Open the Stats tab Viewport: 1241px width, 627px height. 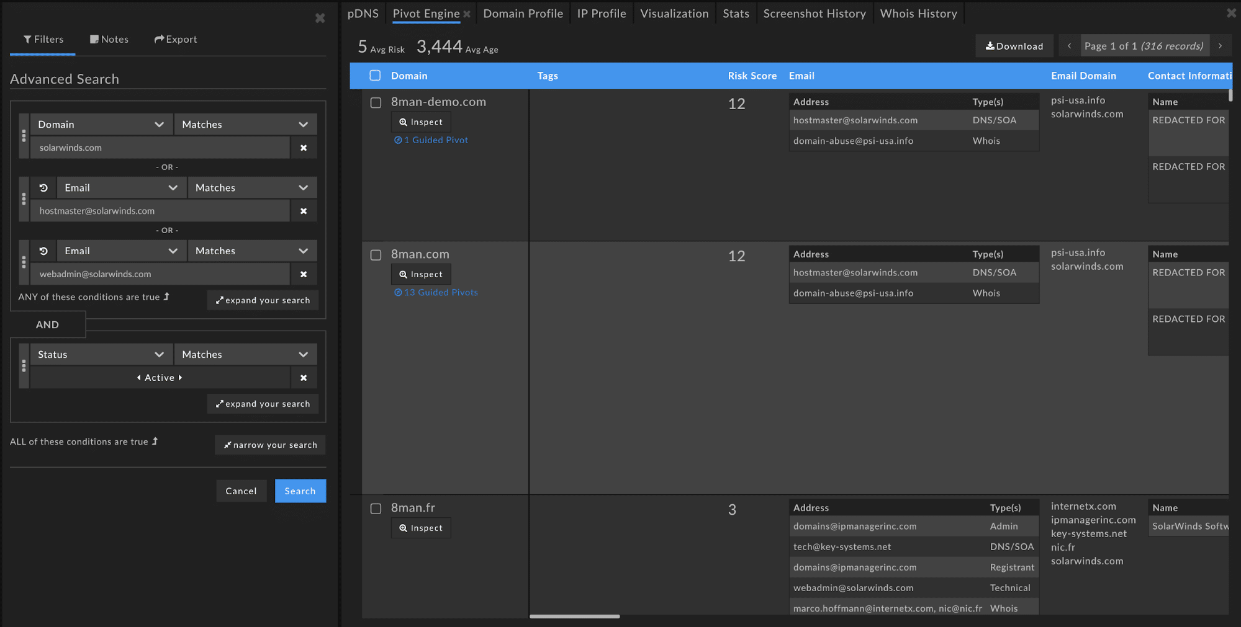click(x=736, y=14)
